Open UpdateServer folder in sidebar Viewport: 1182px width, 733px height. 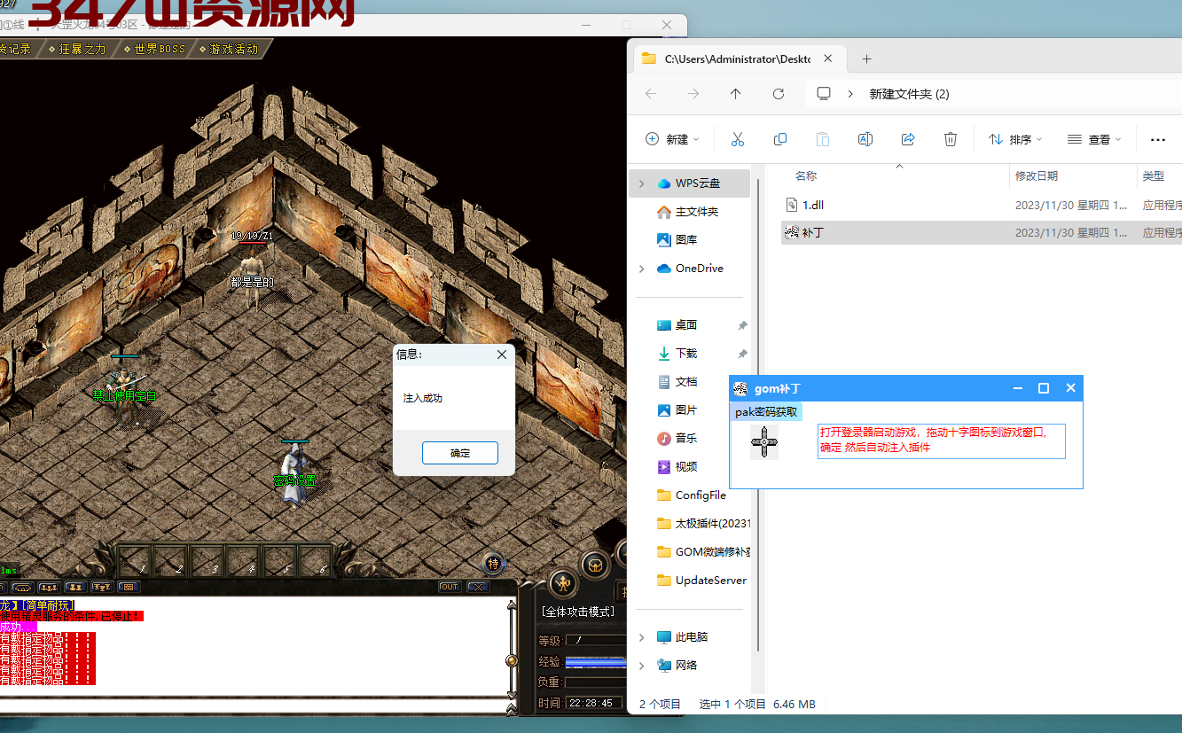pyautogui.click(x=703, y=581)
